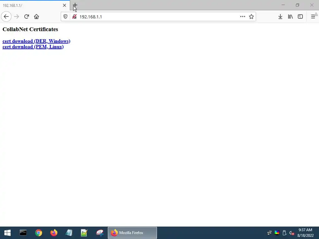Open the muted volume tray icon
This screenshot has height=239, width=319.
tap(292, 233)
